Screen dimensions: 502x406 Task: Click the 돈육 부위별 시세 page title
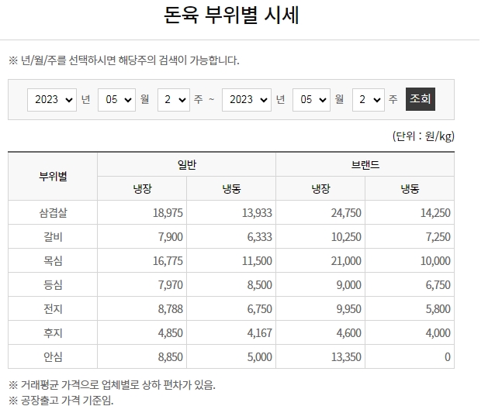tap(232, 15)
